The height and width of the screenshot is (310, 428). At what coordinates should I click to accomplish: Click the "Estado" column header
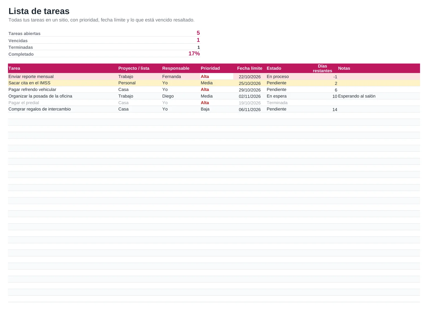[x=274, y=68]
